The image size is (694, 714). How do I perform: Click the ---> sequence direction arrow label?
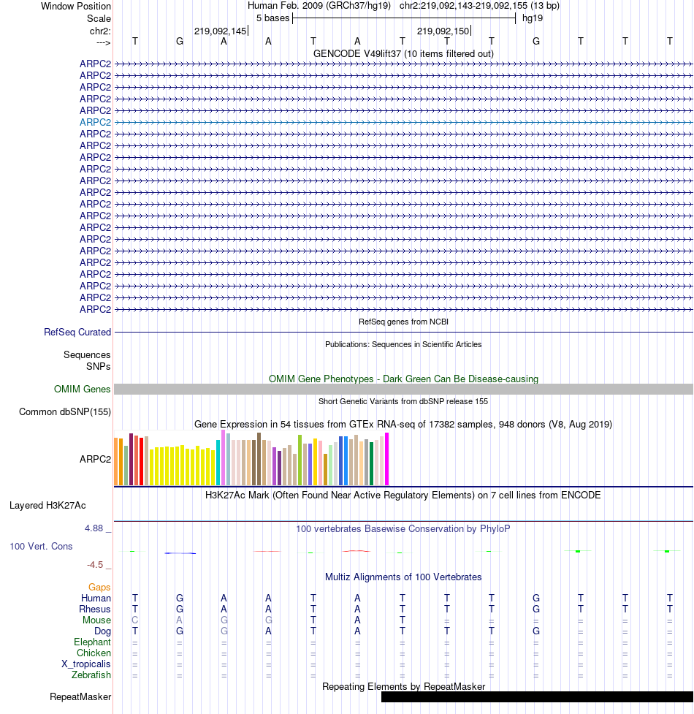(x=103, y=43)
